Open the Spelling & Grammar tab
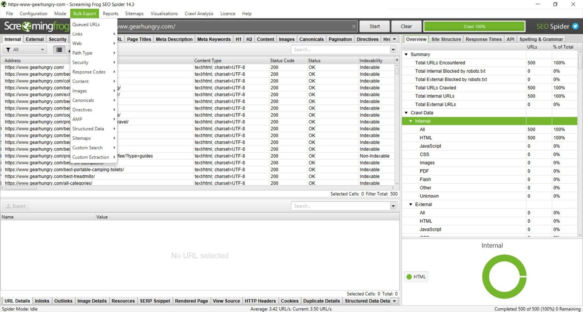The image size is (583, 312). (x=541, y=39)
